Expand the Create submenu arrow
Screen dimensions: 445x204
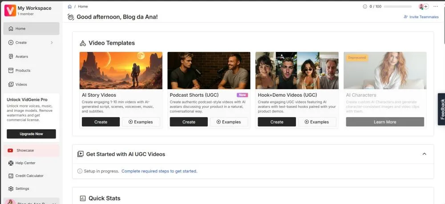coord(52,43)
